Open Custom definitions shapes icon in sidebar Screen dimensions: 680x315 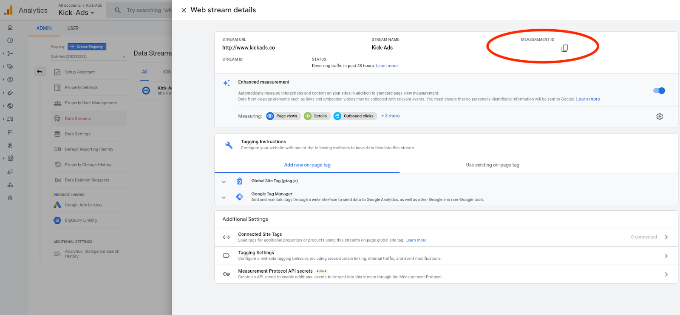[x=10, y=185]
